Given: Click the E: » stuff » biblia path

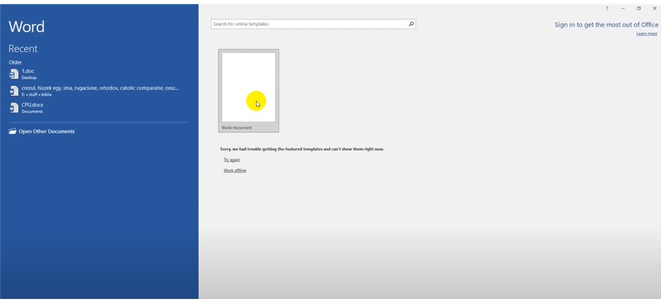Looking at the screenshot, I should (36, 95).
